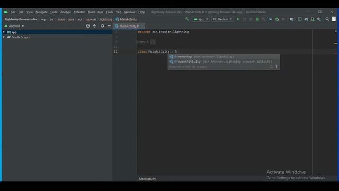The width and height of the screenshot is (339, 191).
Task: Open the Tools menu
Action: pos(110,12)
